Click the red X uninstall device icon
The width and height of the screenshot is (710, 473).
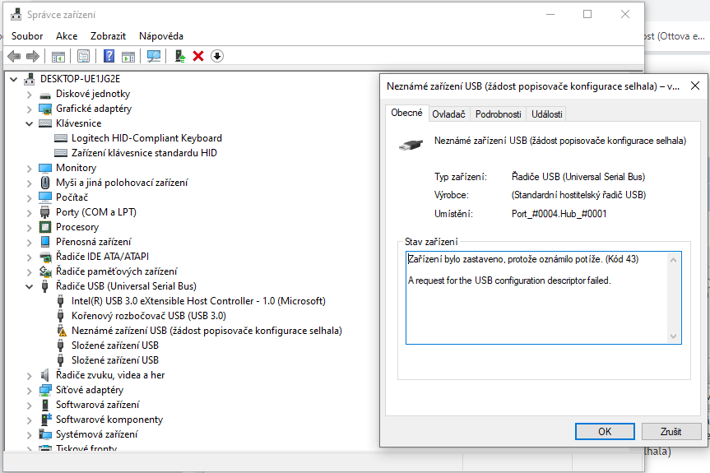(x=198, y=56)
